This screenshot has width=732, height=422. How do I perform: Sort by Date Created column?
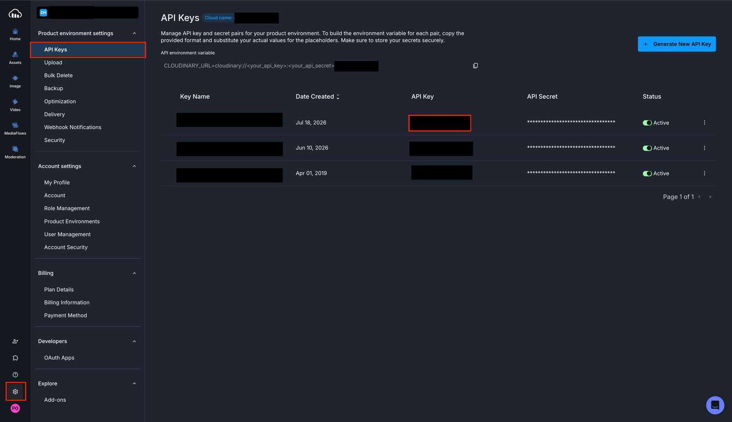pos(318,96)
